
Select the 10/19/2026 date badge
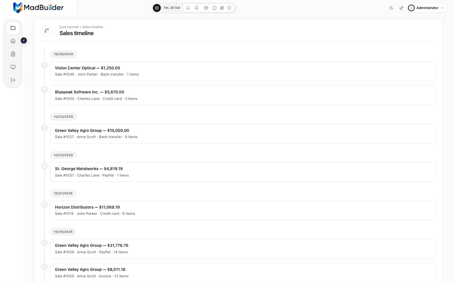pos(63,232)
